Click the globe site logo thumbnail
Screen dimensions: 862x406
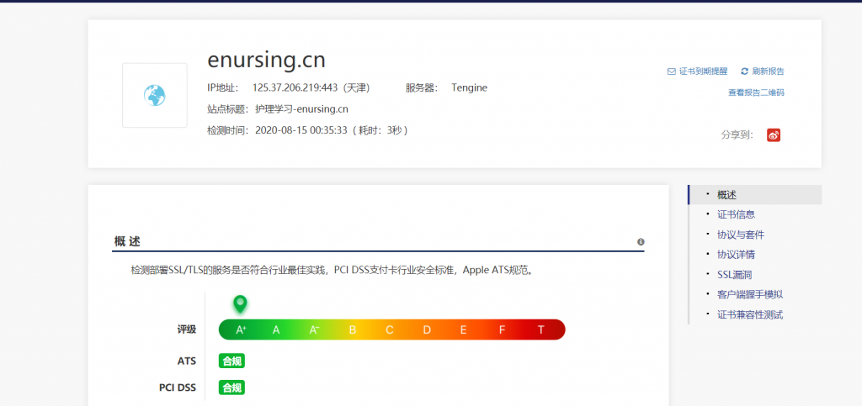(155, 96)
